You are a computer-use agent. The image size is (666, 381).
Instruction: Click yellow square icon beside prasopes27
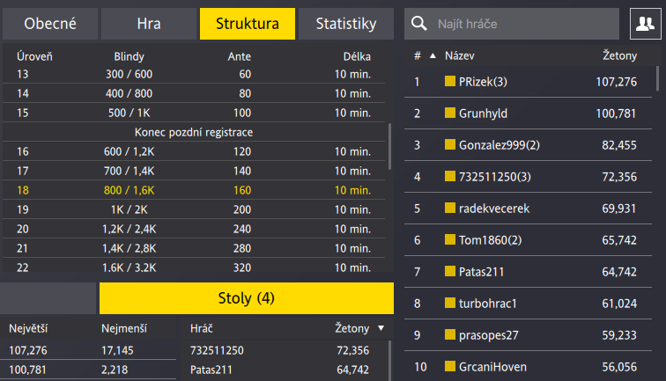(450, 335)
